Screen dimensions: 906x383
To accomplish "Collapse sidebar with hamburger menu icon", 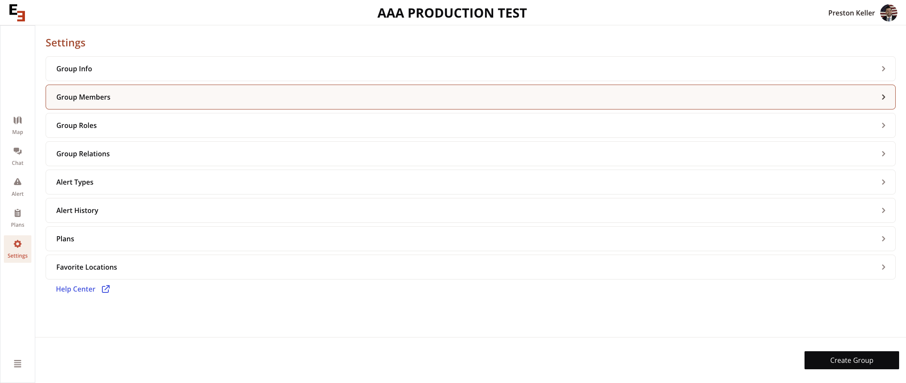I will click(x=18, y=364).
